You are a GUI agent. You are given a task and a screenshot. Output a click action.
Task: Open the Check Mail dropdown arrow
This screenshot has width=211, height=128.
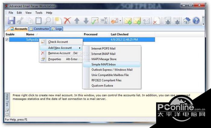click(x=120, y=21)
